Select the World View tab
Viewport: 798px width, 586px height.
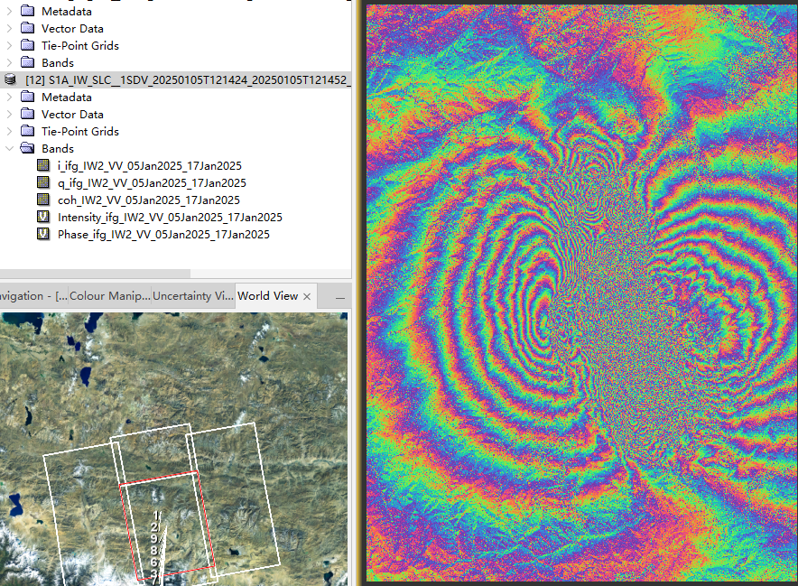click(268, 296)
